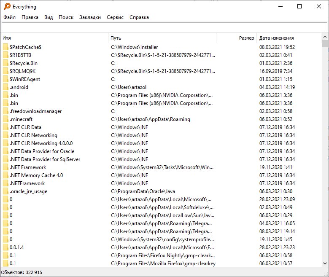The width and height of the screenshot is (329, 277).
Task: Select .NET Data Provider for SqlServer name
Action: click(x=45, y=159)
